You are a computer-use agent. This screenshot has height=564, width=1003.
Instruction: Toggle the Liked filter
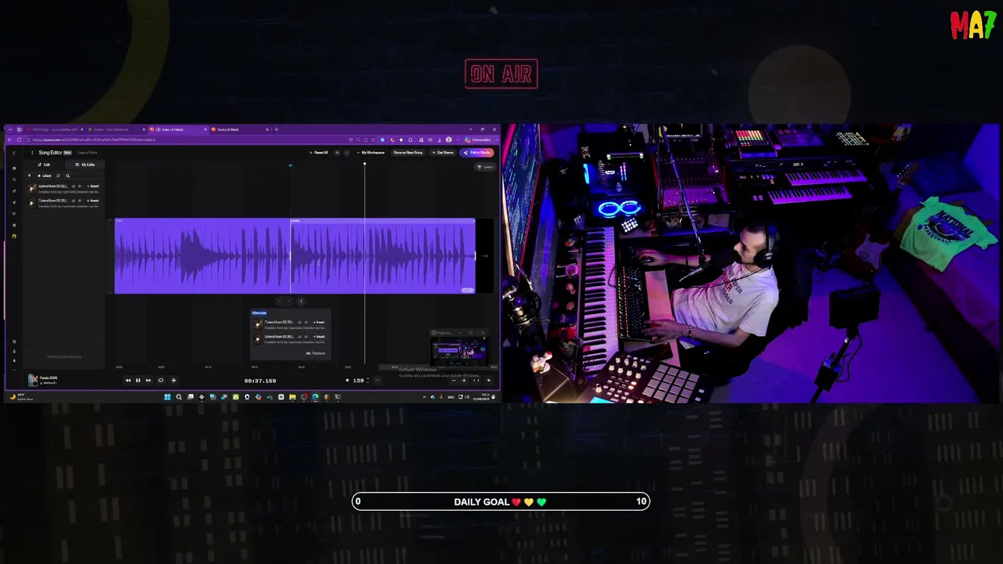(x=45, y=175)
